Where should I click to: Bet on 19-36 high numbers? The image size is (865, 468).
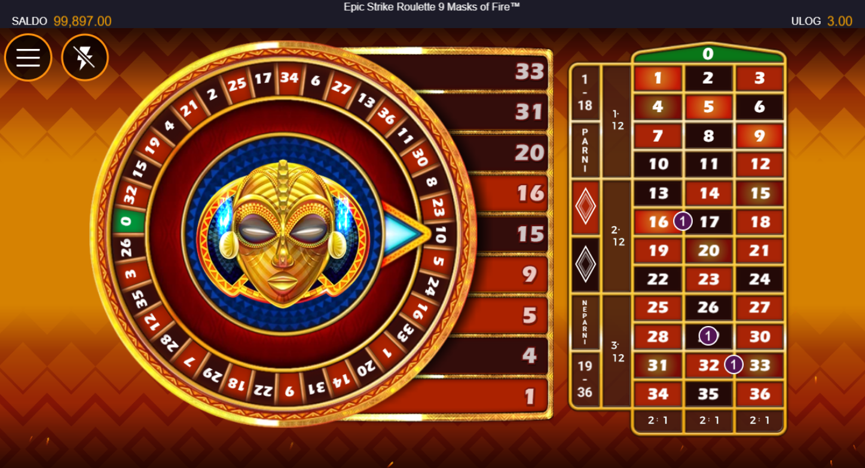(x=585, y=378)
